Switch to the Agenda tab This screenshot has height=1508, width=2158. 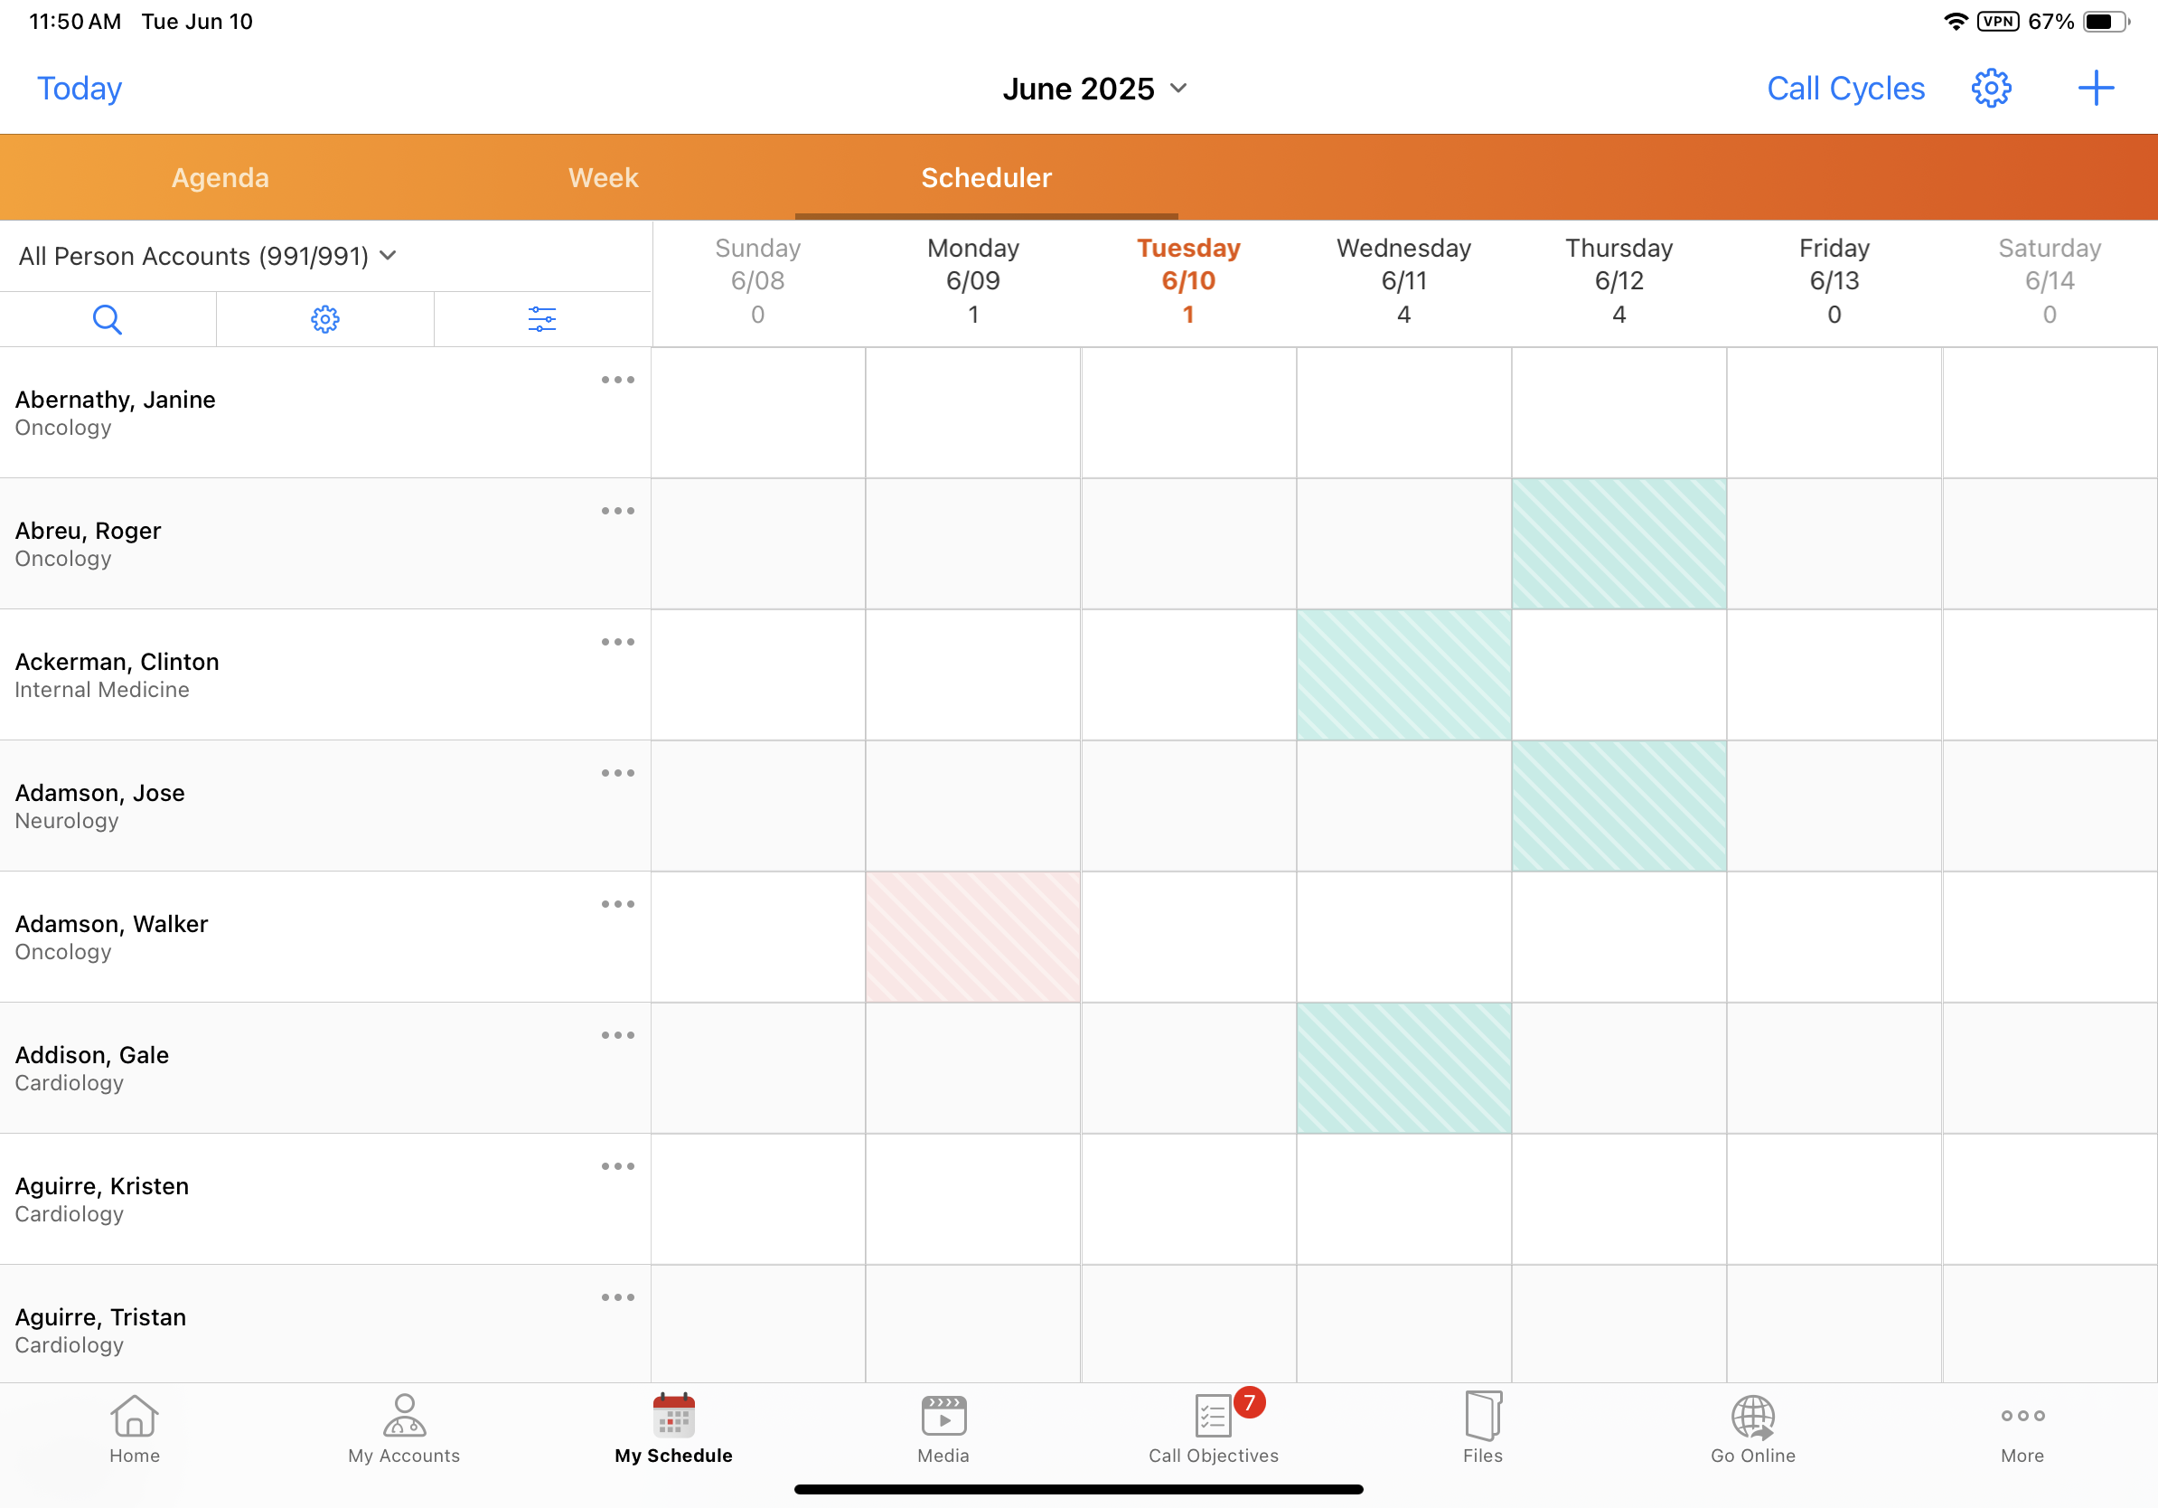tap(220, 178)
